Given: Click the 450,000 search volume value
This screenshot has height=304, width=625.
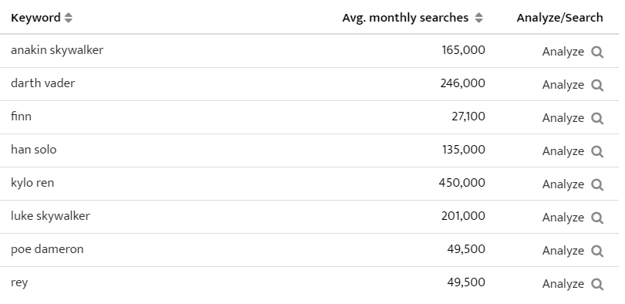Looking at the screenshot, I should tap(462, 183).
